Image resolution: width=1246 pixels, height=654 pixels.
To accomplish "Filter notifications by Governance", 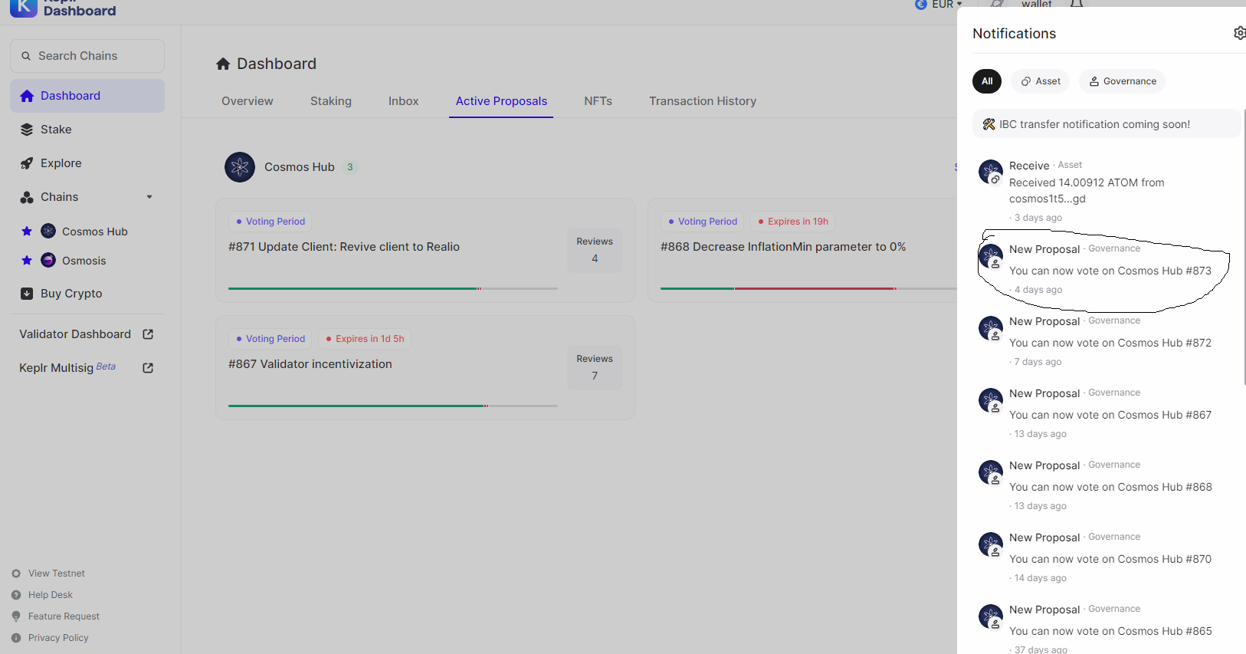I will [x=1123, y=81].
